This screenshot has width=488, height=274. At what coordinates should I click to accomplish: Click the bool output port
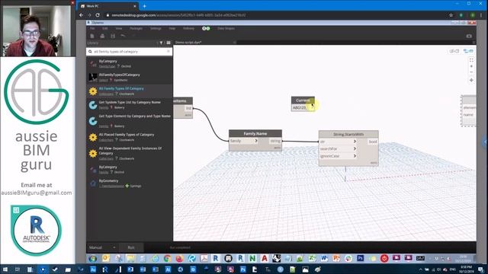pos(373,142)
